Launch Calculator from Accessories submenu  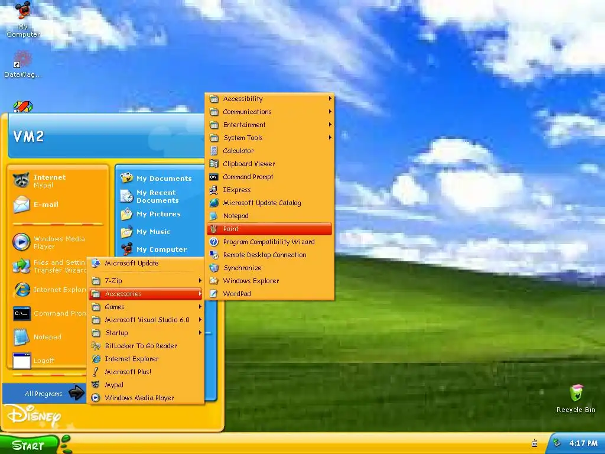pyautogui.click(x=269, y=151)
